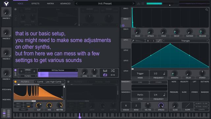
Task: Click the OCTAVE SCALE button
Action: [x=201, y=106]
